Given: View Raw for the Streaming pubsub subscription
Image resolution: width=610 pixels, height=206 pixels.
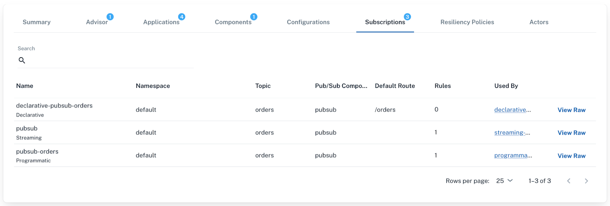Looking at the screenshot, I should pos(571,133).
